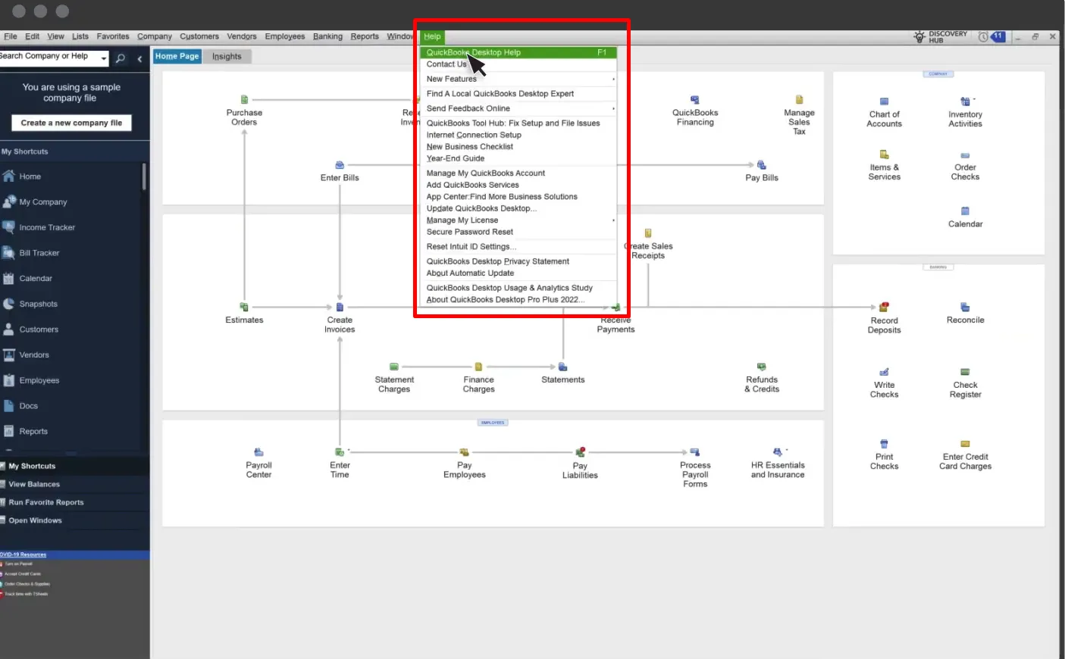1065x659 pixels.
Task: Switch to the Insights tab
Action: pos(227,57)
